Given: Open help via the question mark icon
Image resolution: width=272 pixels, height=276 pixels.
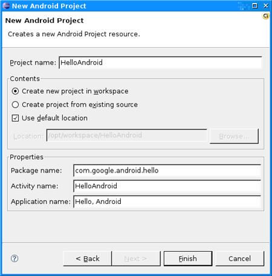Looking at the screenshot, I should (x=15, y=258).
